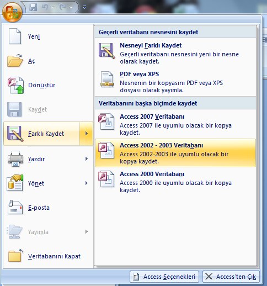This screenshot has height=286, width=267.
Task: Choose PDF veya XPS option title
Action: [139, 74]
